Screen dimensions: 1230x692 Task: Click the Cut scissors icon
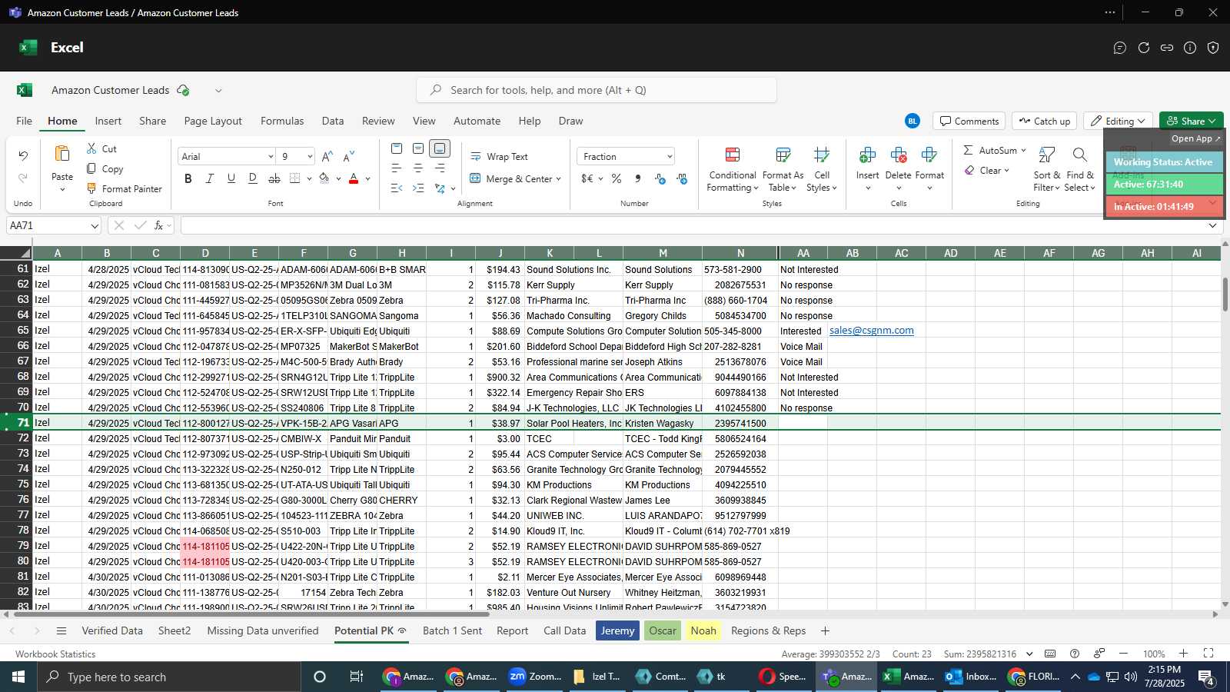(x=91, y=148)
